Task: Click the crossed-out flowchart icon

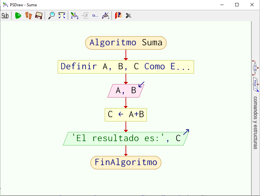Action: coord(106,16)
